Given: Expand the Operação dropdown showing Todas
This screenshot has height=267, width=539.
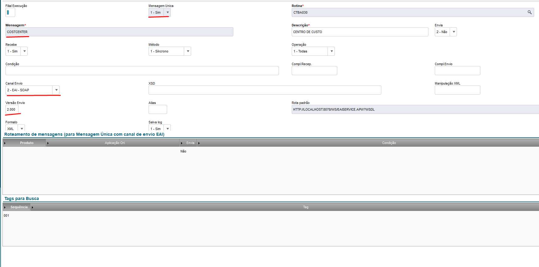Looking at the screenshot, I should [331, 51].
